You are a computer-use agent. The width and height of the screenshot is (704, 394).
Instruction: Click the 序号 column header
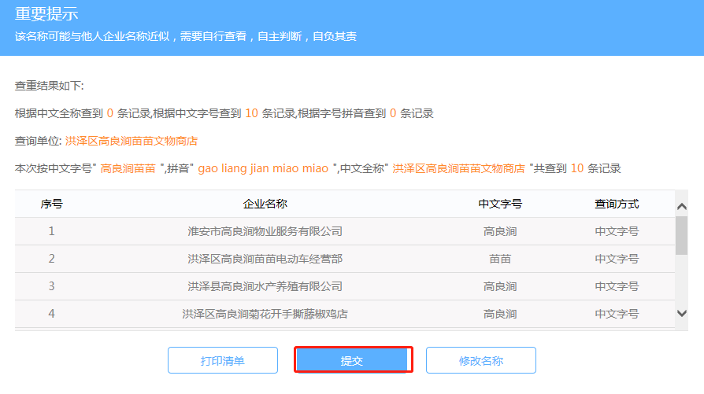[52, 204]
